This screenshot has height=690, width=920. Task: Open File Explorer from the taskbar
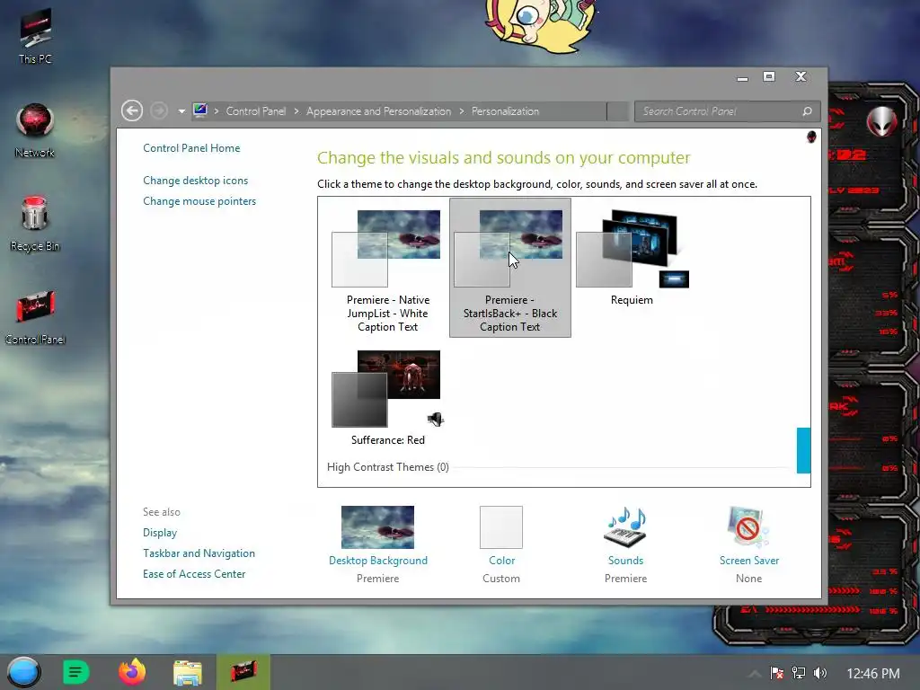(188, 672)
